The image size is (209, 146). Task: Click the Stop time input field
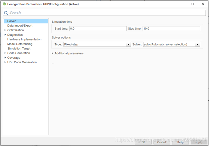pyautogui.click(x=171, y=28)
